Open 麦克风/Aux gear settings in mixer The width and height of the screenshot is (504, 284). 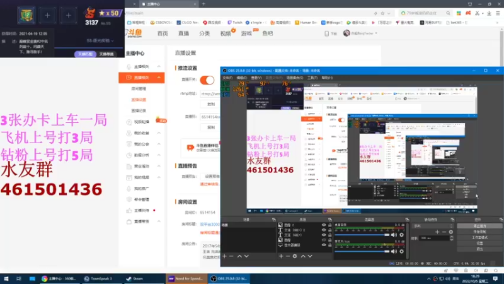pos(401,251)
